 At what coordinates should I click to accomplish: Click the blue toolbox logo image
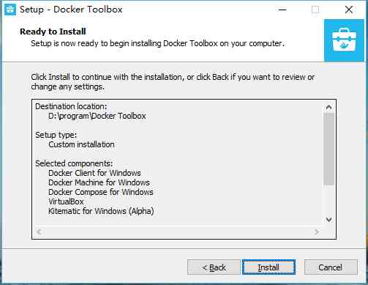pyautogui.click(x=344, y=40)
